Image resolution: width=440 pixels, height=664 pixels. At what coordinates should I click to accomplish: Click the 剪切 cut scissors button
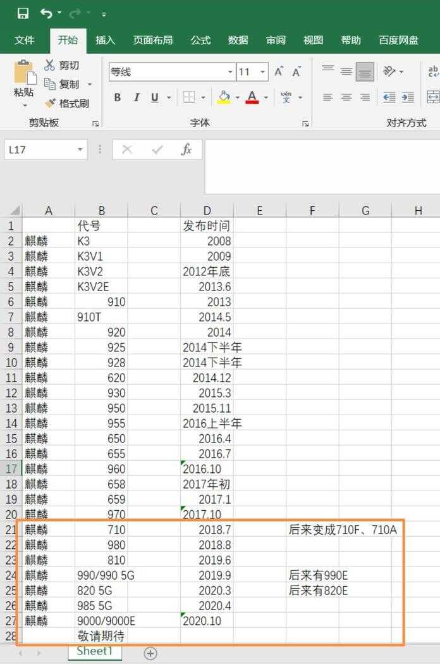coord(62,65)
